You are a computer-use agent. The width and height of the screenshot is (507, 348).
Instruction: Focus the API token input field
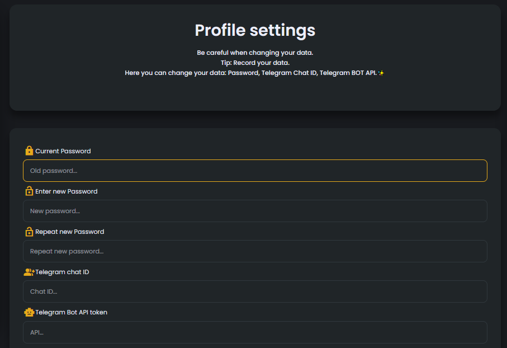255,332
